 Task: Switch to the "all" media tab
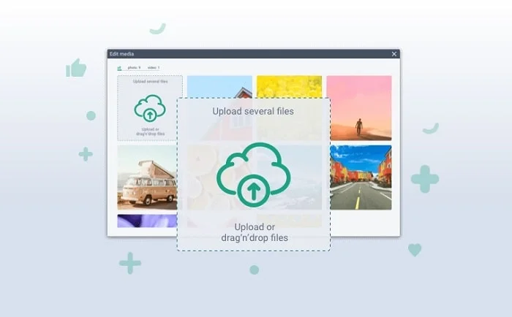119,67
